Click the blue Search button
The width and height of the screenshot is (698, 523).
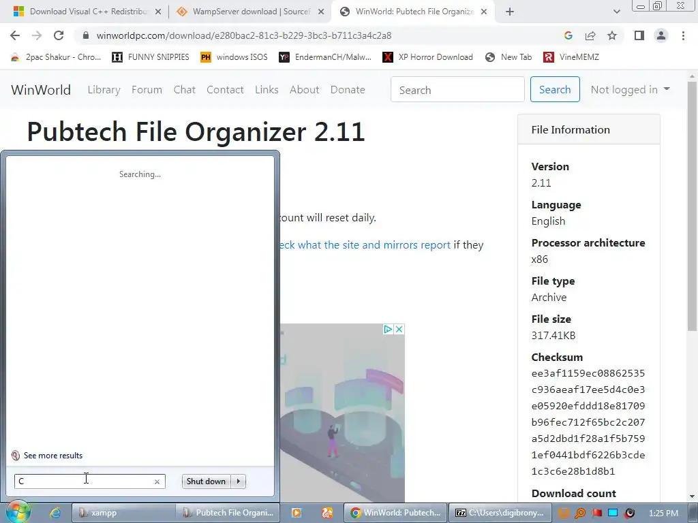coord(555,89)
